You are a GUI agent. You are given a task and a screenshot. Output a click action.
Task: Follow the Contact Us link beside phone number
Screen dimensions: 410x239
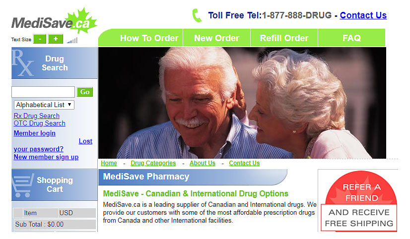363,15
